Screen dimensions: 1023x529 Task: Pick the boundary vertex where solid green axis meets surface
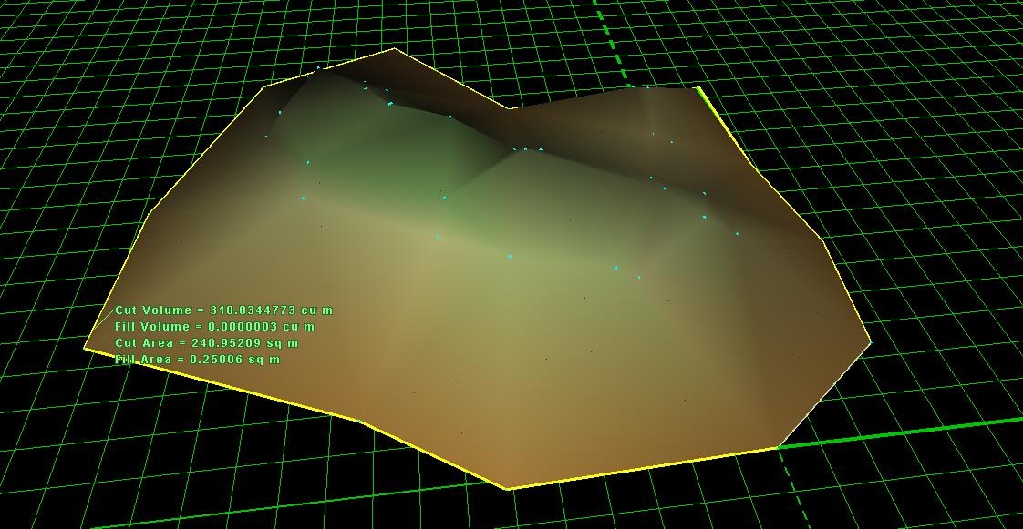point(778,446)
